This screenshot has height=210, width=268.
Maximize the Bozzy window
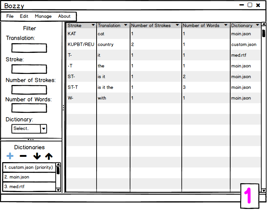(250, 5)
